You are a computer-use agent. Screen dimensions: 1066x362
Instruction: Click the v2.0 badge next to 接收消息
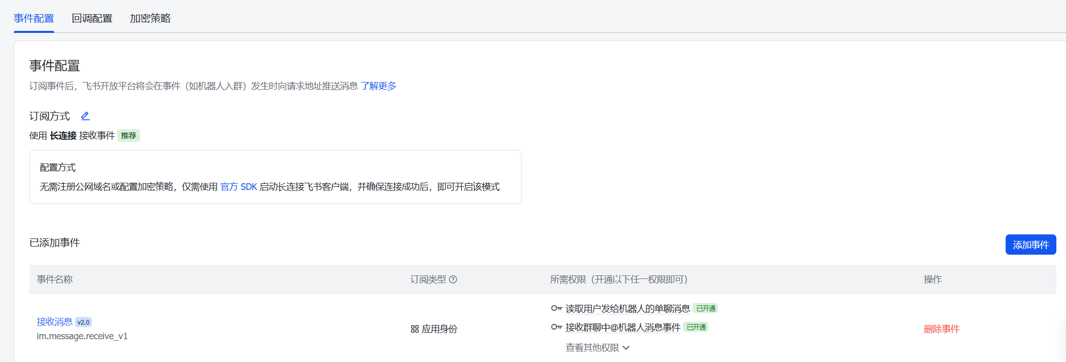[x=83, y=322]
